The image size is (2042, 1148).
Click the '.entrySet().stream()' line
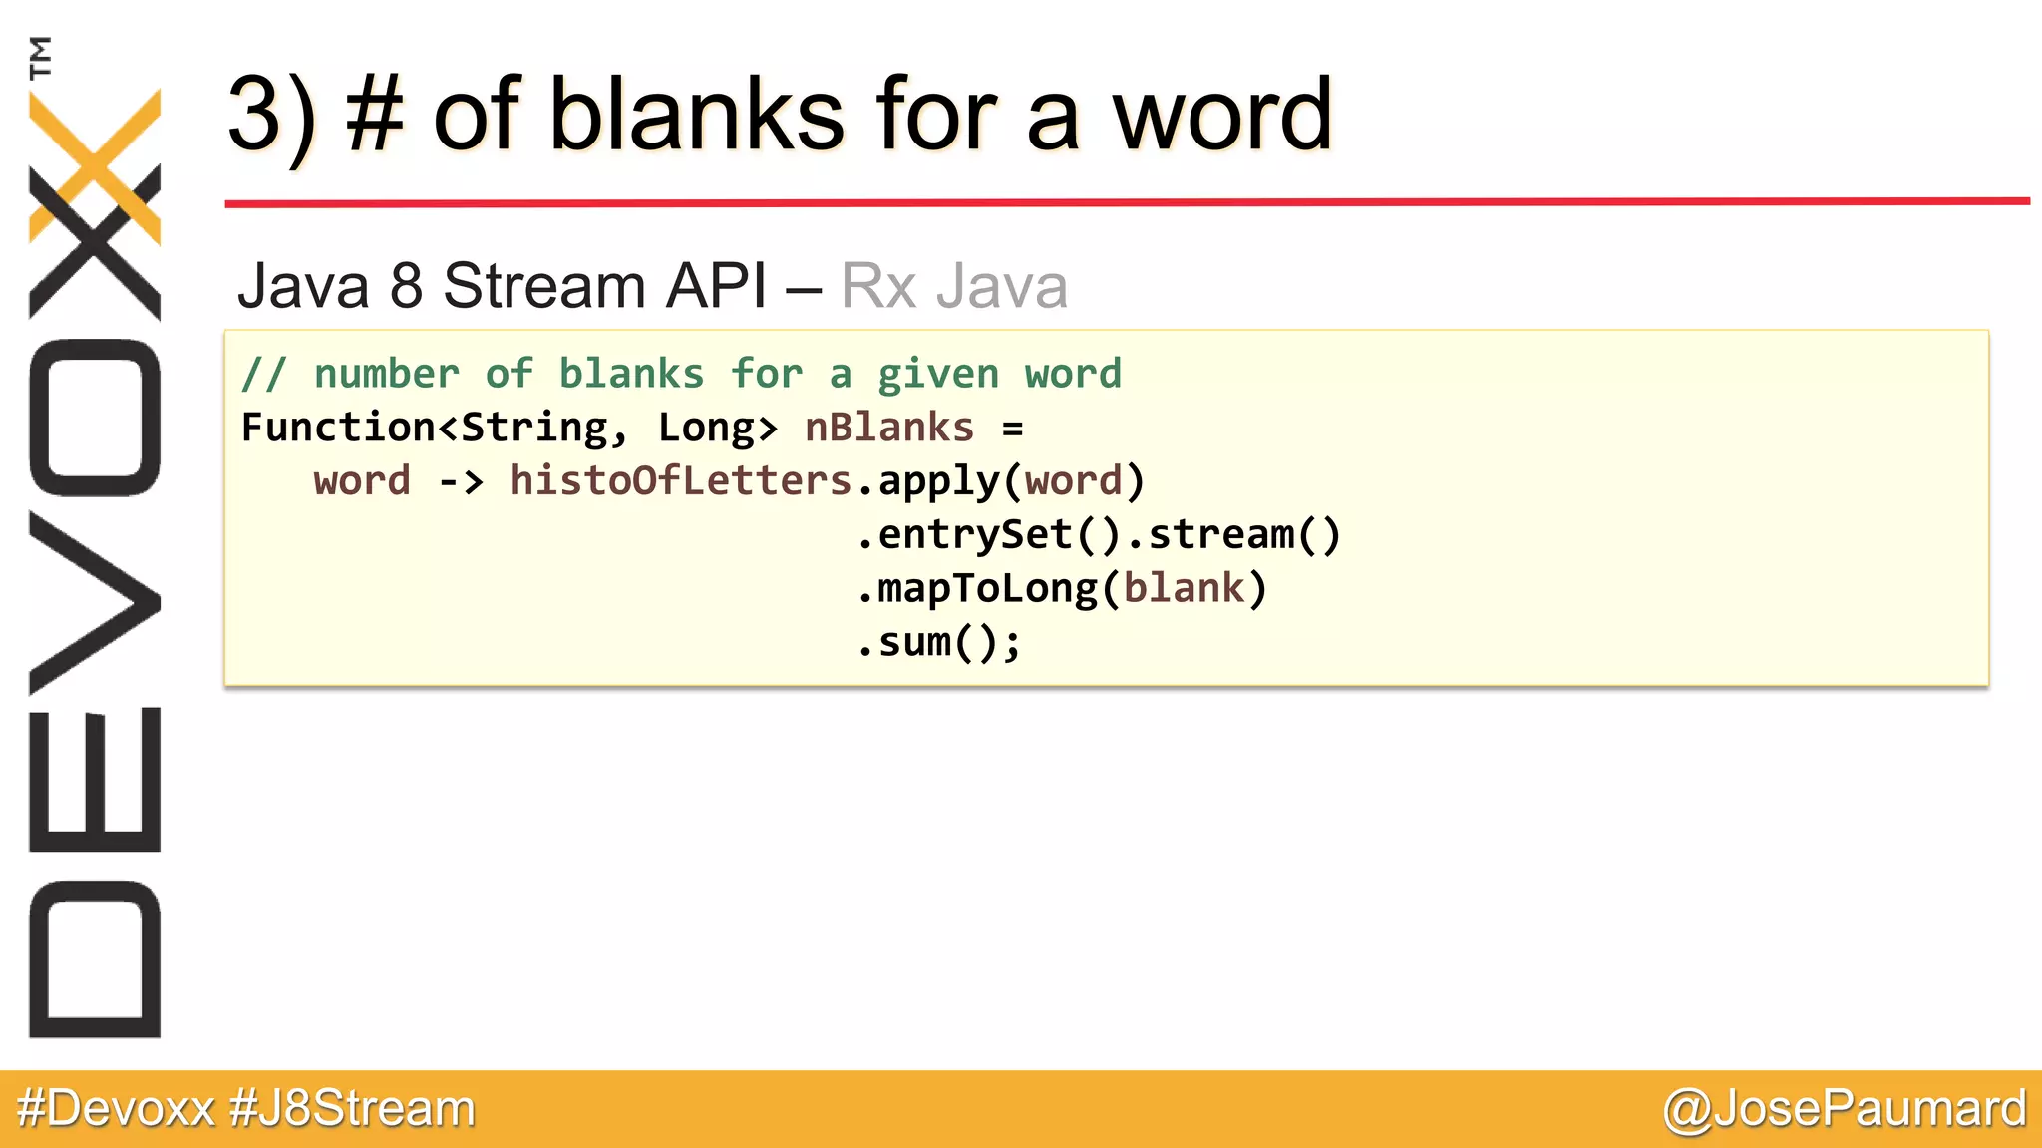tap(1099, 535)
